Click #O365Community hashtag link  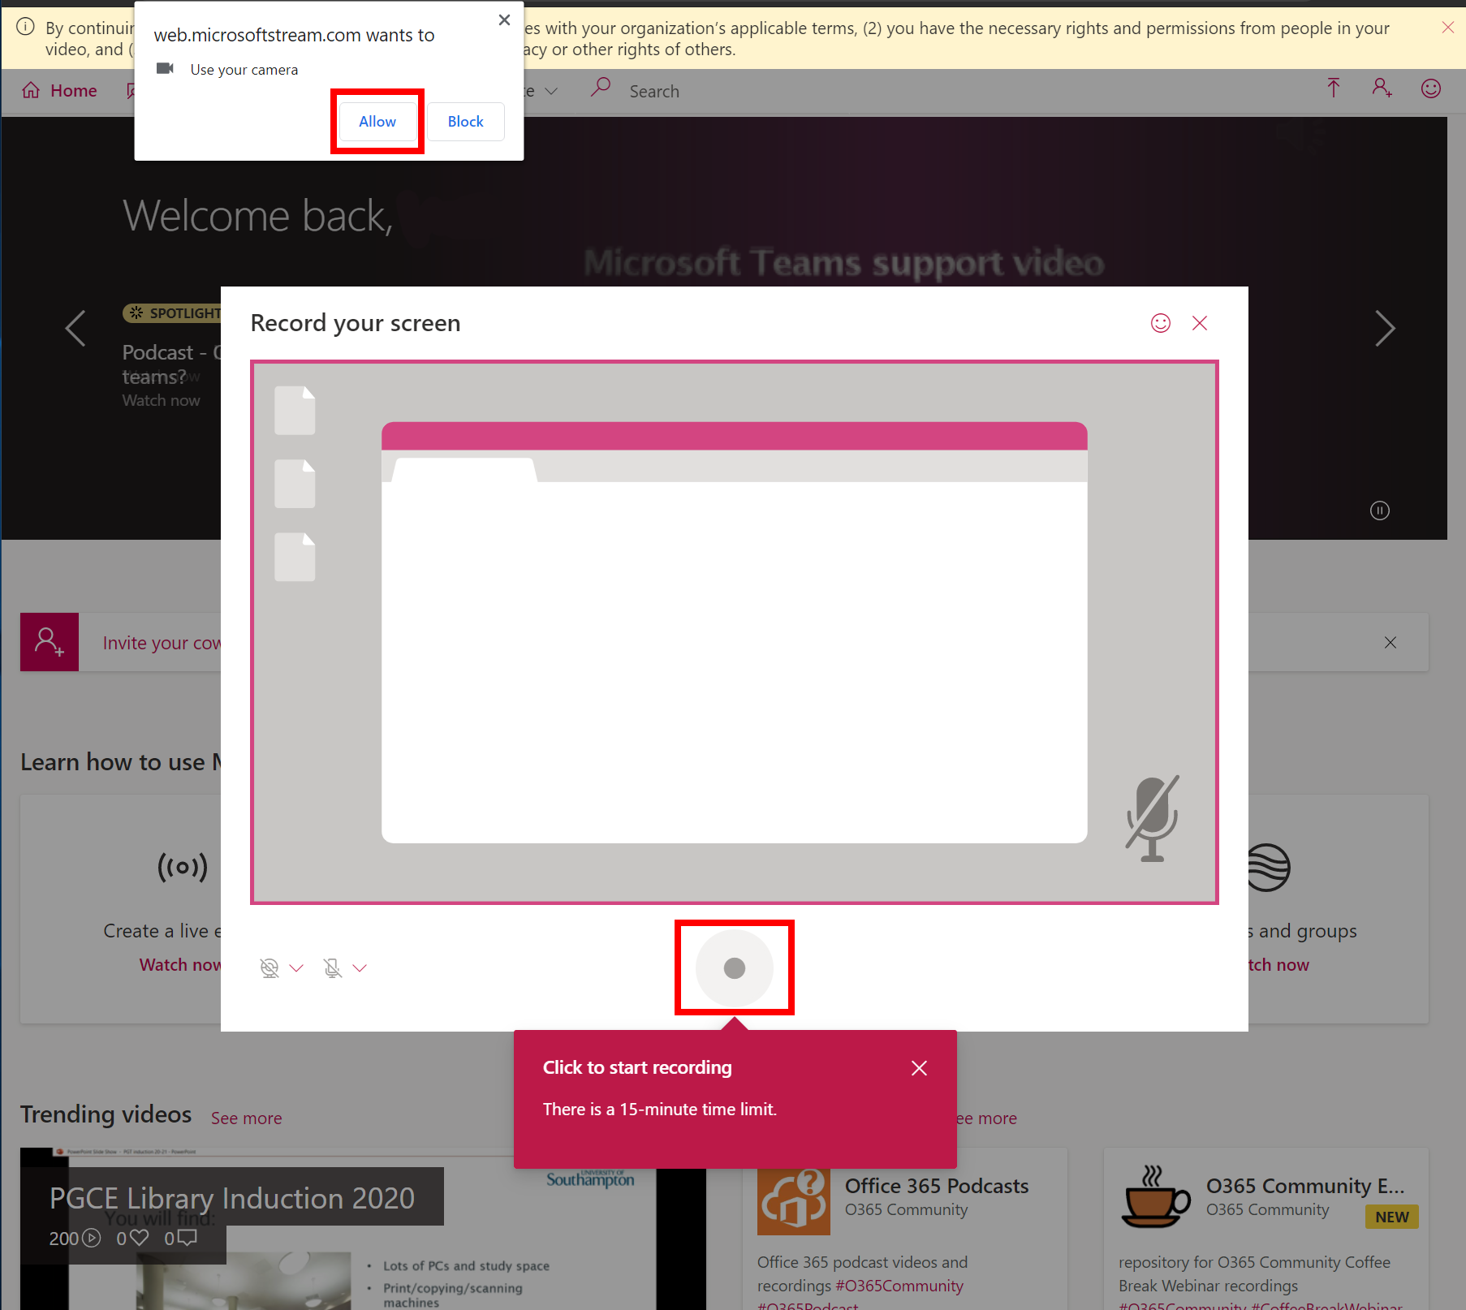(899, 1286)
